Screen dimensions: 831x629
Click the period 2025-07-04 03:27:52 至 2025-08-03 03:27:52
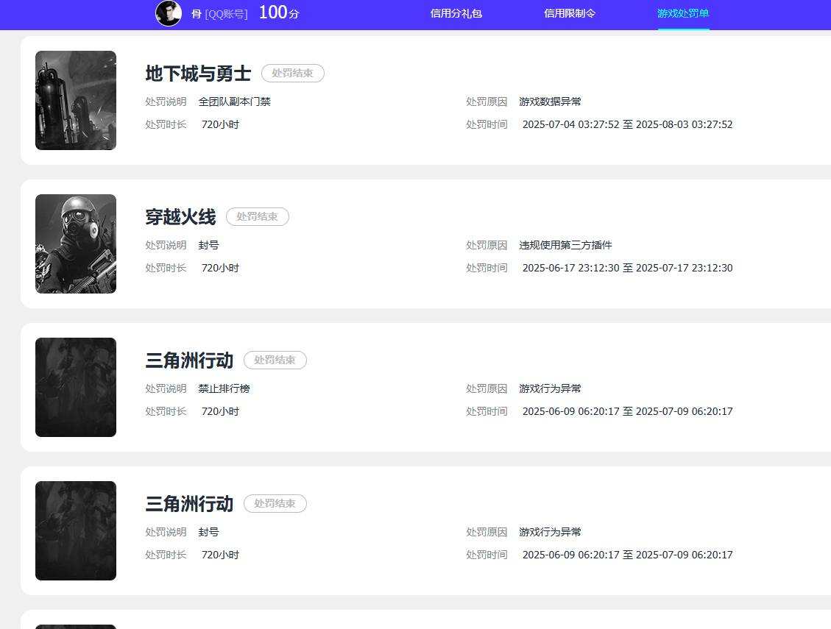click(628, 124)
